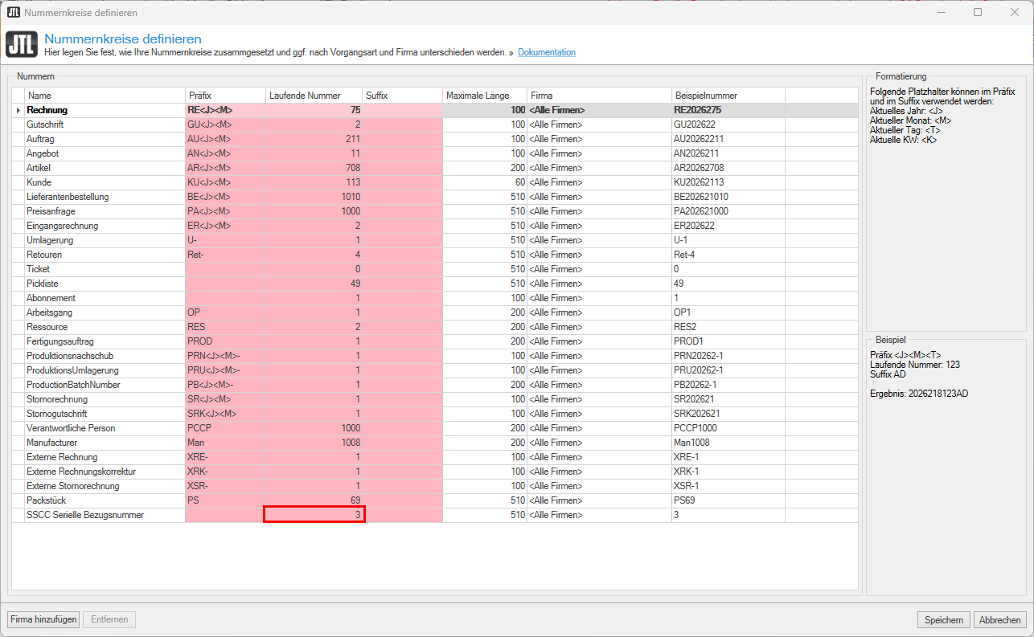1034x637 pixels.
Task: Click the Firma hinzufügen button
Action: pos(43,619)
